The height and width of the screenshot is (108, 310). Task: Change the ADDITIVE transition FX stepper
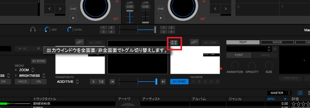tap(78, 82)
